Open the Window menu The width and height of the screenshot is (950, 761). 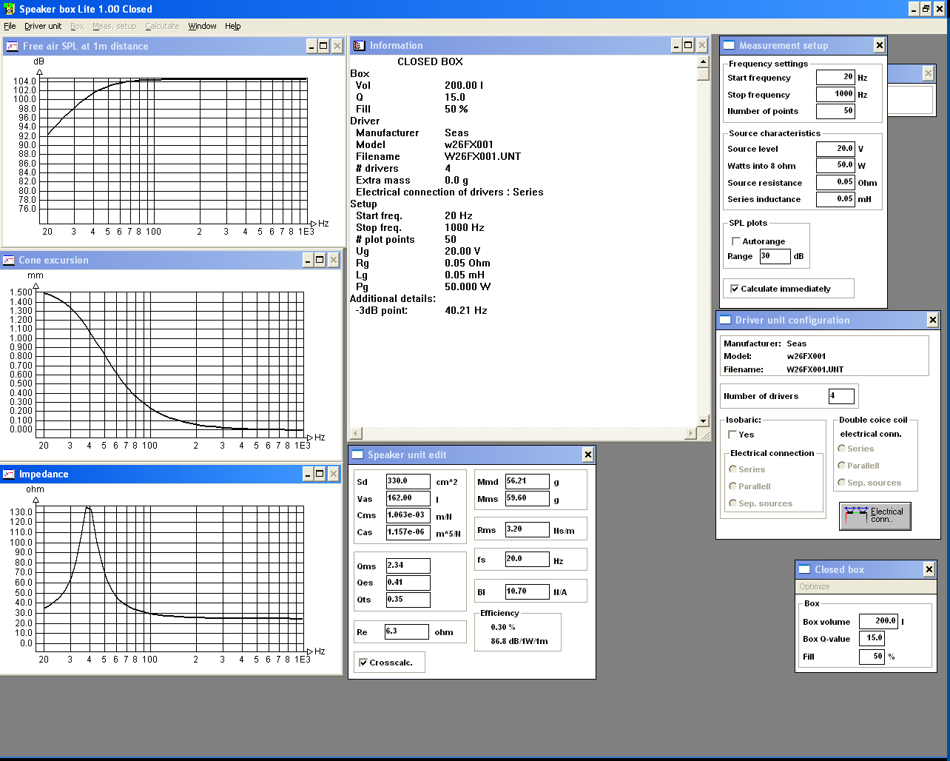pos(202,26)
